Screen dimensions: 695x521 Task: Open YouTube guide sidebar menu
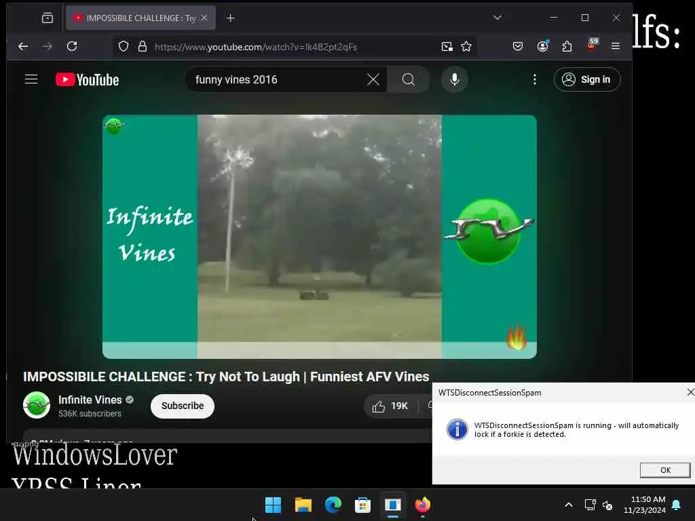click(x=31, y=79)
